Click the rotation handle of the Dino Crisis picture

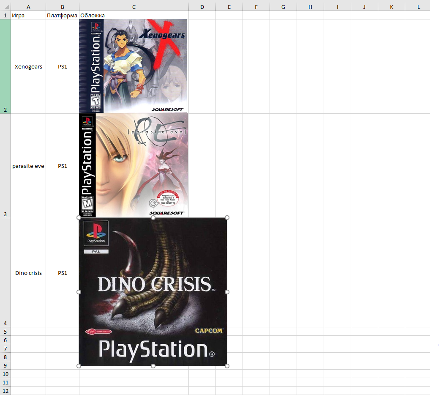click(x=153, y=203)
